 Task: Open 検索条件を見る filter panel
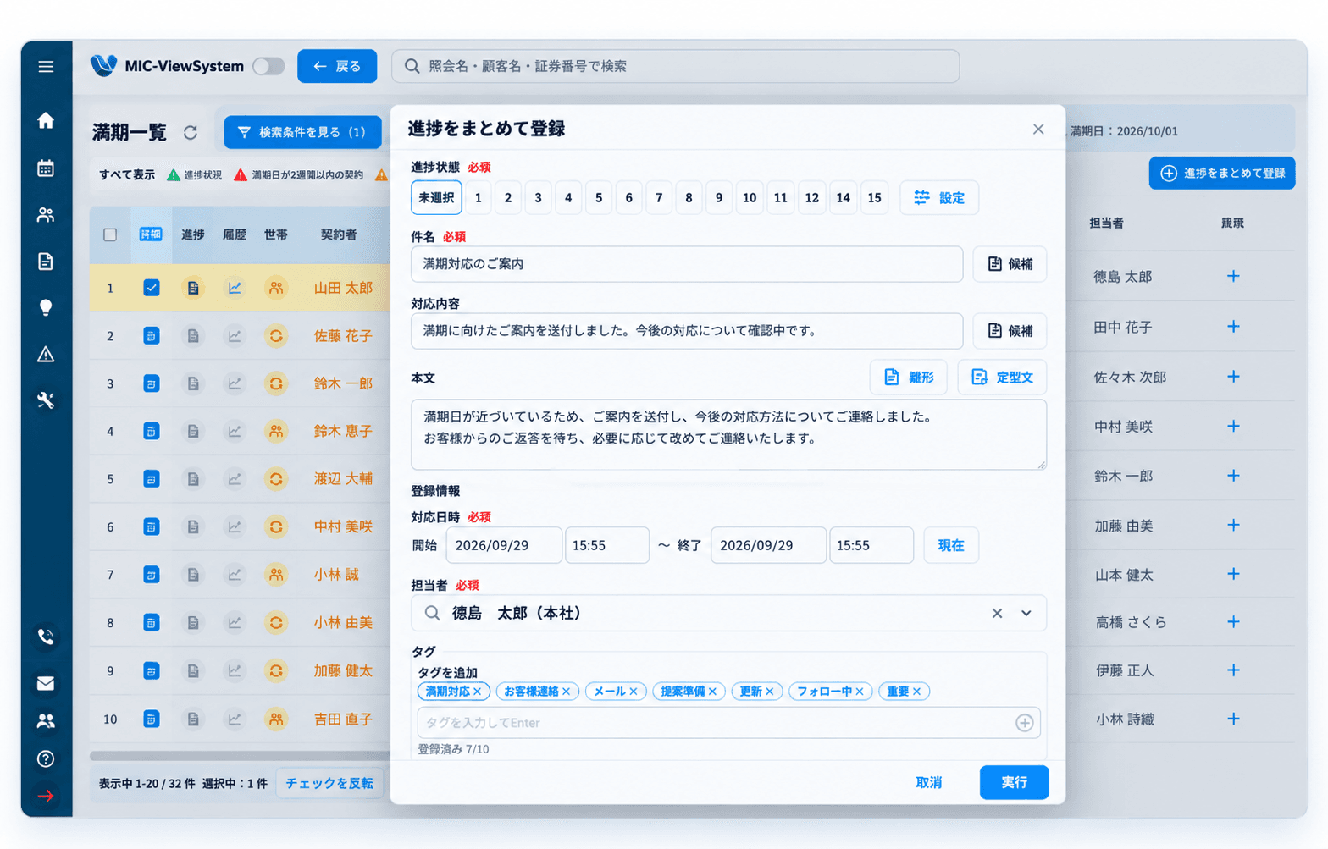[x=303, y=132]
